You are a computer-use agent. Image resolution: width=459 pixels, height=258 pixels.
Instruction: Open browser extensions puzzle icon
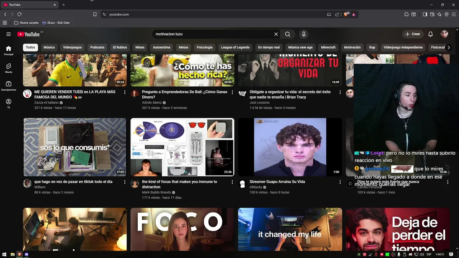[x=406, y=14]
